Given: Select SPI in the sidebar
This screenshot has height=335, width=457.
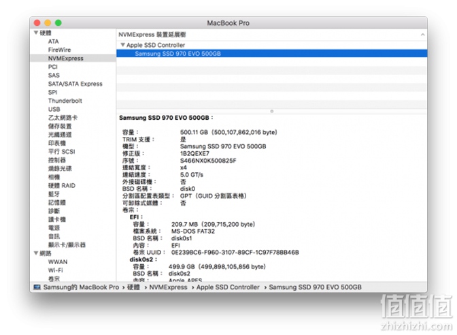Looking at the screenshot, I should [x=52, y=92].
